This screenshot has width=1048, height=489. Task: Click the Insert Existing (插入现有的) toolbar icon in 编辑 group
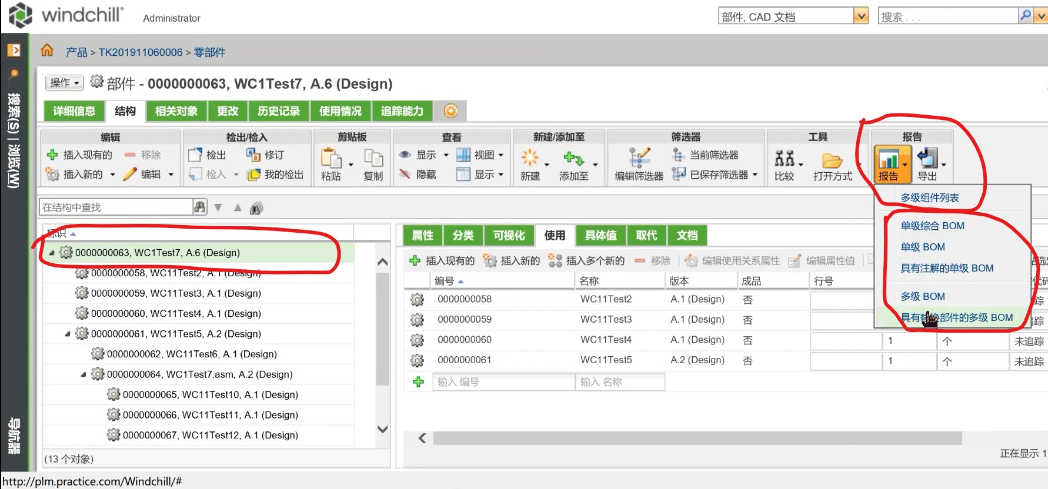pyautogui.click(x=52, y=155)
